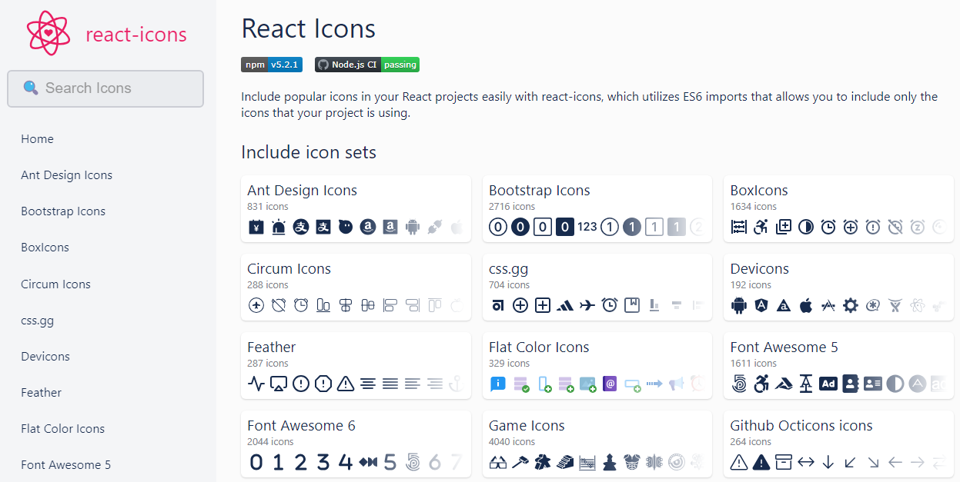Open the Flat Color Icons card title
Image resolution: width=960 pixels, height=482 pixels.
[539, 347]
